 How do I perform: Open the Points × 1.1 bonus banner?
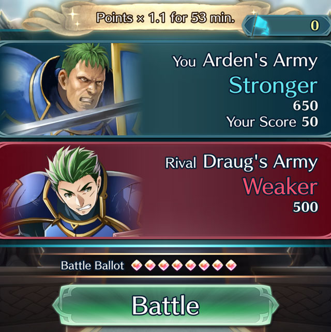click(146, 18)
